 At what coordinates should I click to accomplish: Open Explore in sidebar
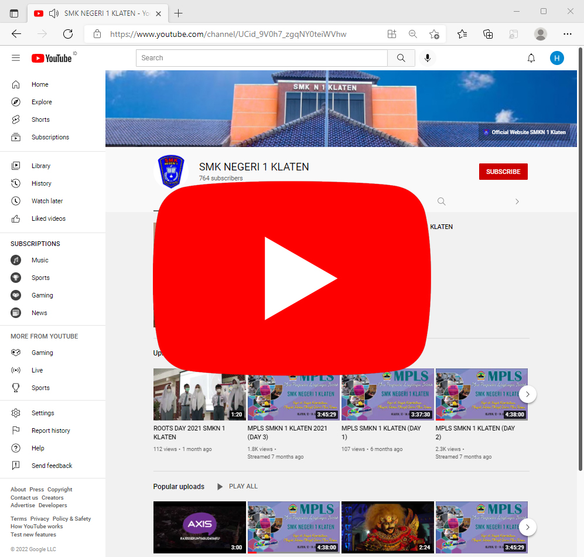pos(53,102)
